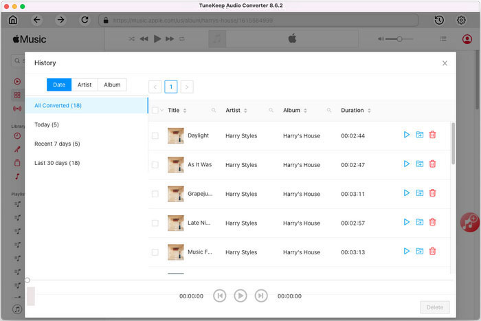Screen dimensions: 481x321
Task: Sort list by Artist column arrows
Action: [x=245, y=111]
